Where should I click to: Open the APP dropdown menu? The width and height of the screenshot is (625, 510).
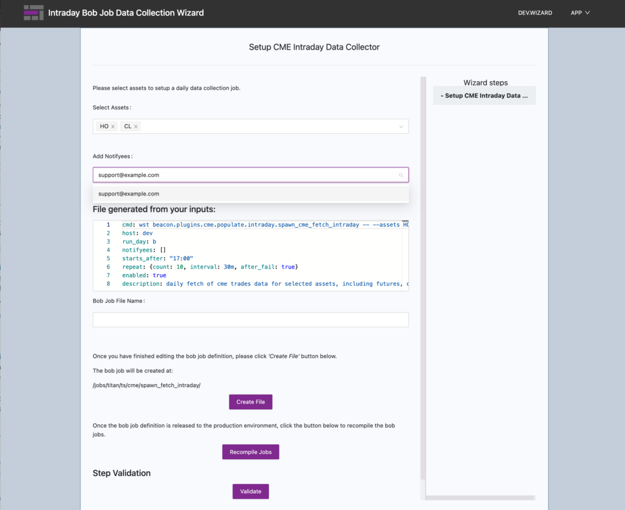pyautogui.click(x=580, y=13)
